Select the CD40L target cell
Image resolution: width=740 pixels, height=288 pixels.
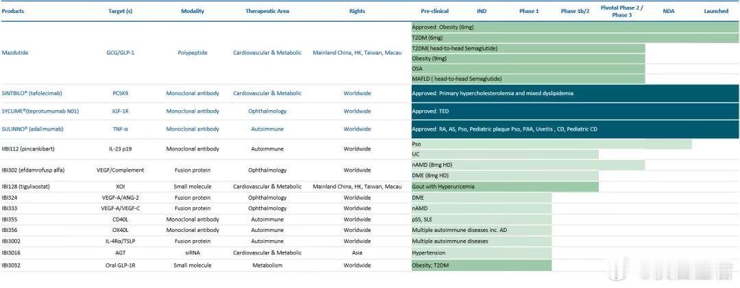121,219
